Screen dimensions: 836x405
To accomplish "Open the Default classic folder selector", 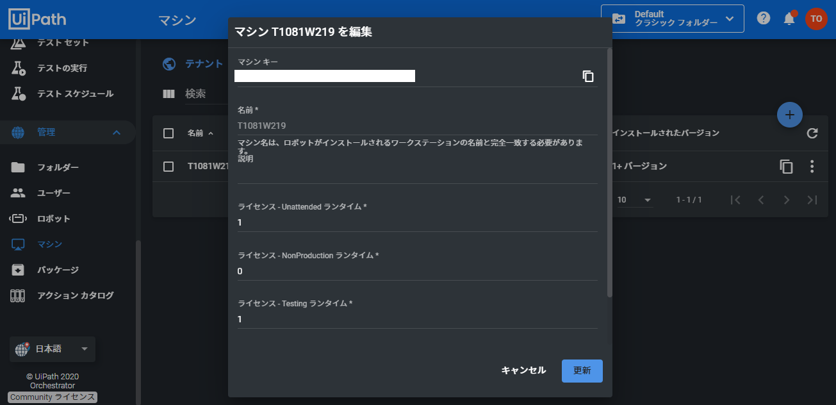I will [672, 19].
